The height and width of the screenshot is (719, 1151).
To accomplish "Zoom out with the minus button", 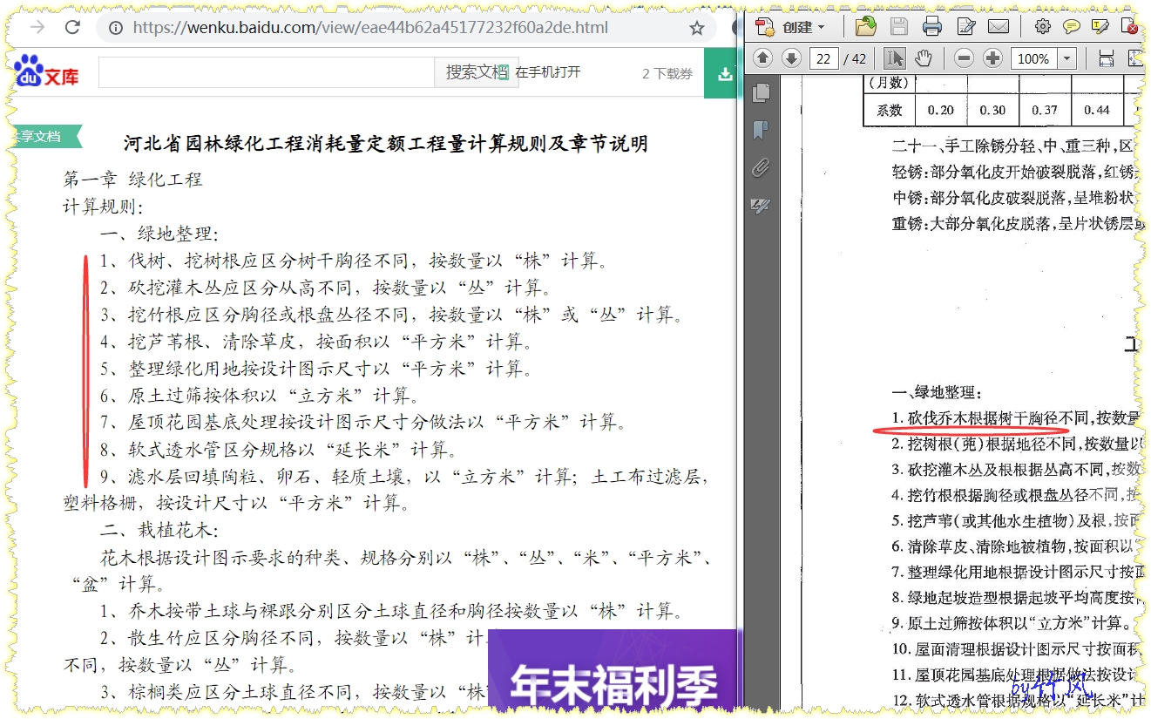I will click(x=964, y=58).
